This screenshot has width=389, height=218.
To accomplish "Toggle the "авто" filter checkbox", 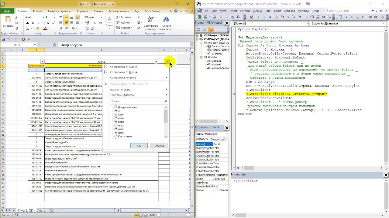I will point(116,114).
